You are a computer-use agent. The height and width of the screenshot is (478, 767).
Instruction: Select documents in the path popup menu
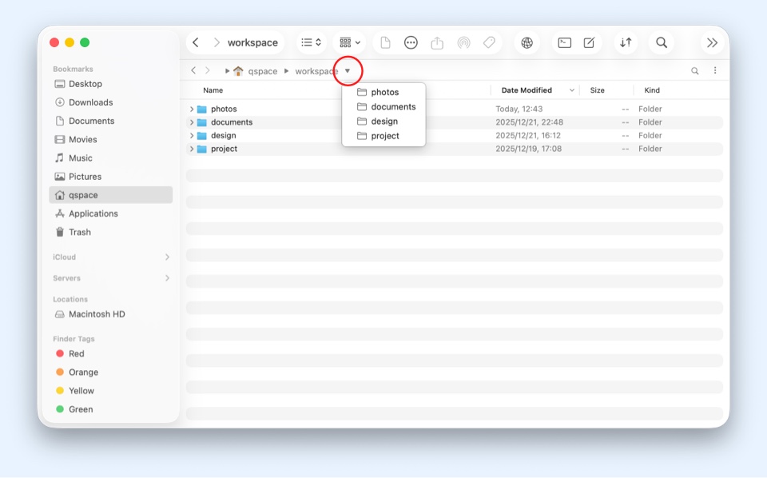click(x=392, y=106)
